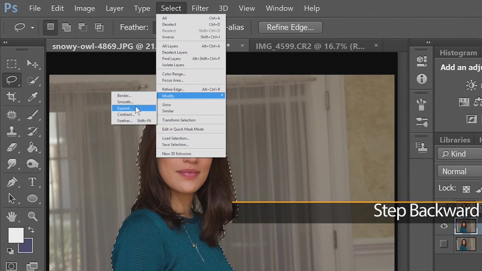482x271 pixels.
Task: Select the History Brush tool
Action: [x=33, y=131]
